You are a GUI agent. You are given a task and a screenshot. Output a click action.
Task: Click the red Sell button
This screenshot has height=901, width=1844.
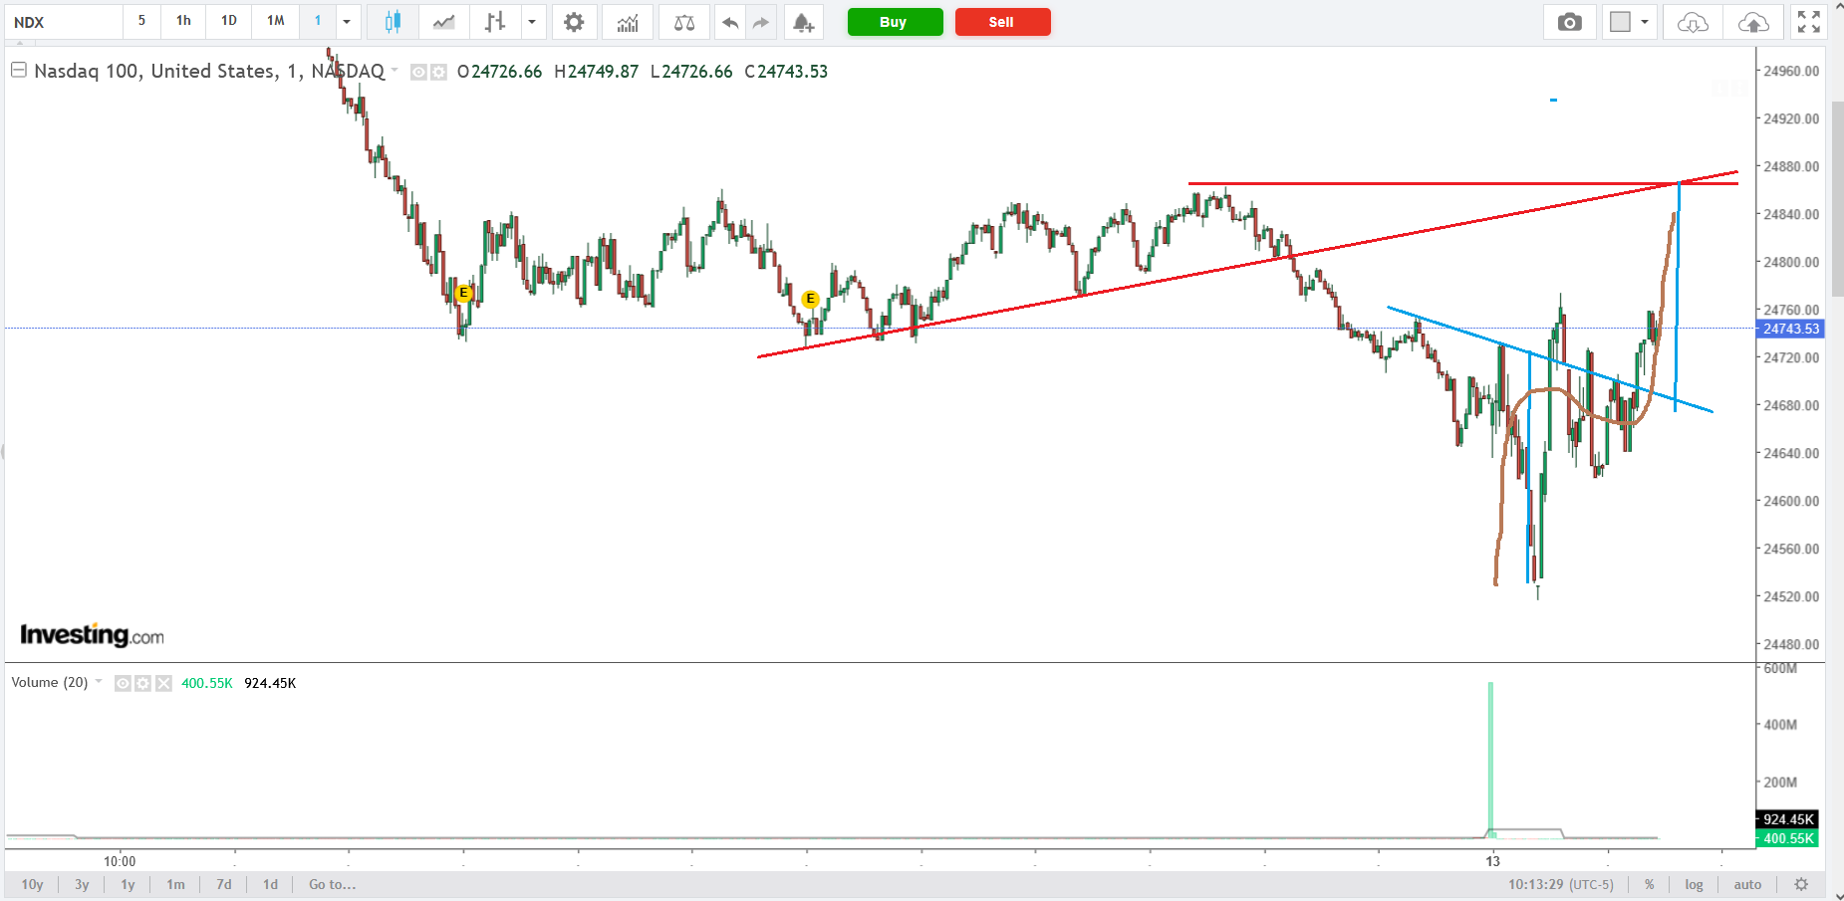coord(1001,22)
